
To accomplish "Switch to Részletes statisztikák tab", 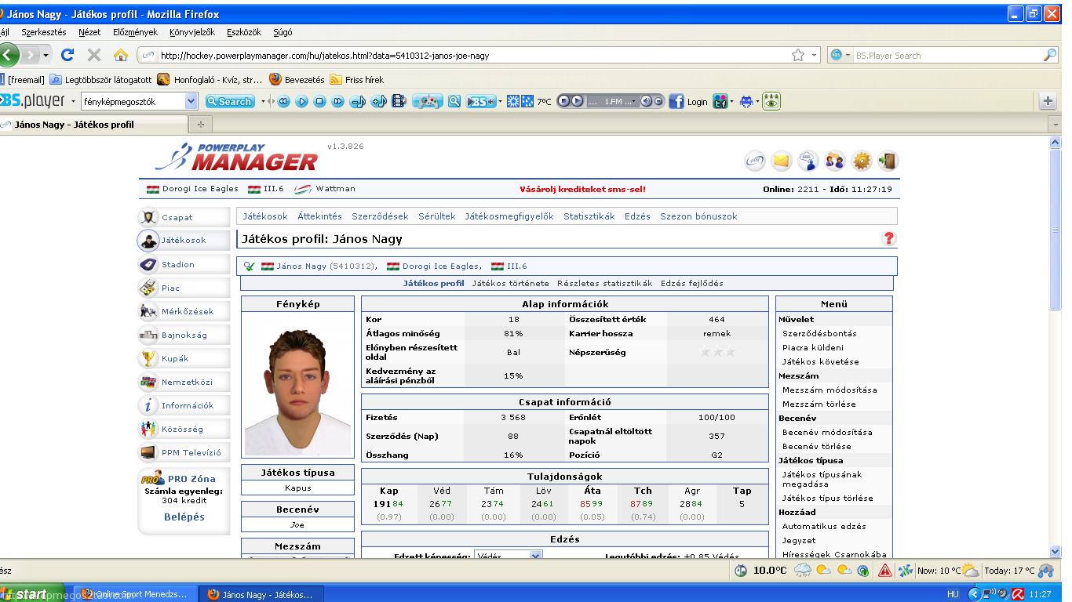I will click(604, 283).
